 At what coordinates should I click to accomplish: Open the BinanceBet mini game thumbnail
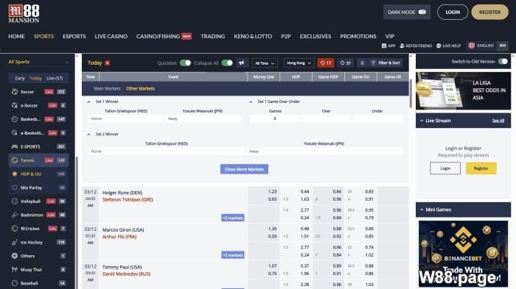coord(463,254)
